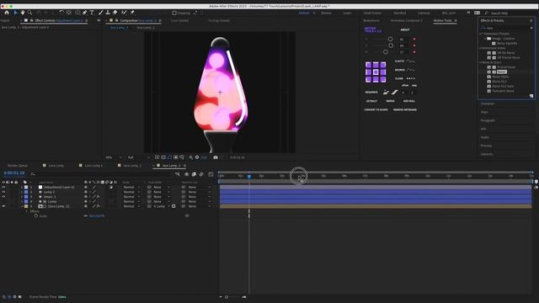Switch to the Lava Lamp timeline tab

[x=56, y=166]
